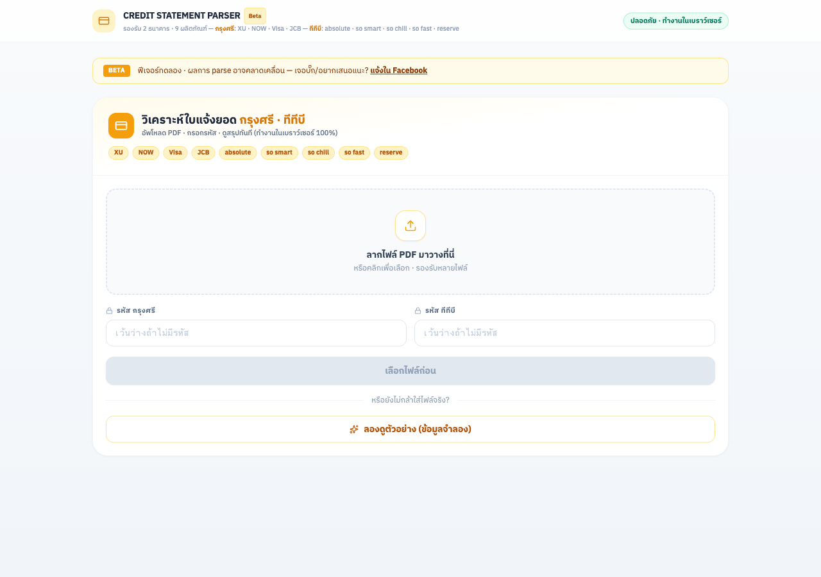Select the absolute product chip

click(238, 153)
